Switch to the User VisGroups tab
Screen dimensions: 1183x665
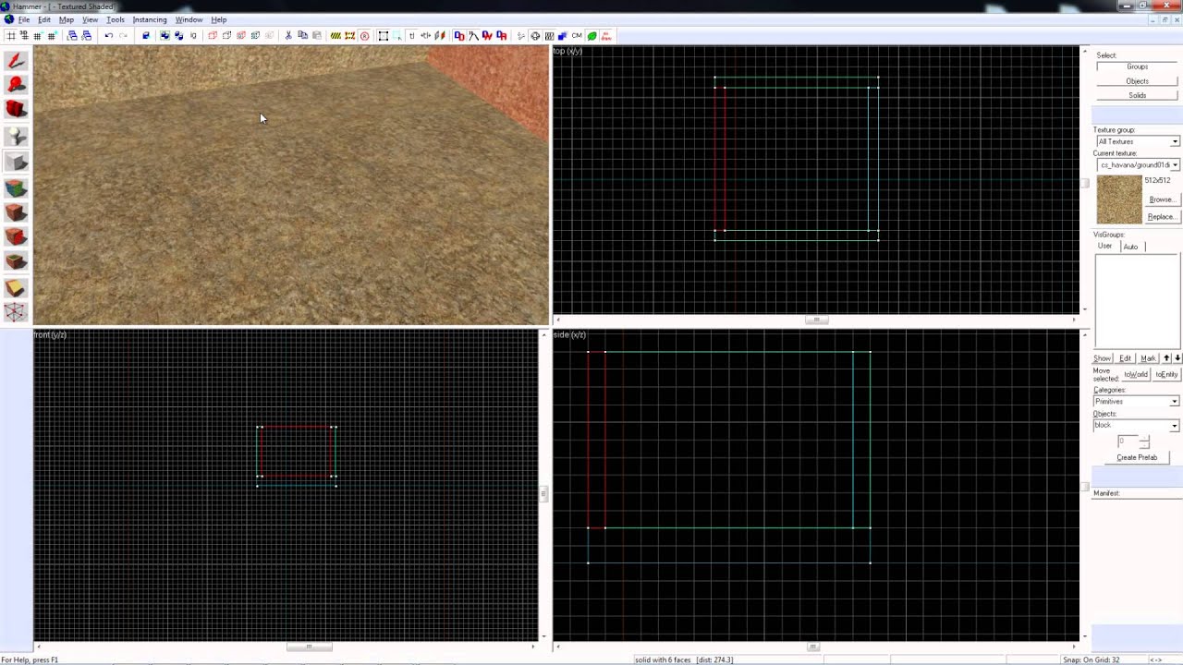point(1105,247)
